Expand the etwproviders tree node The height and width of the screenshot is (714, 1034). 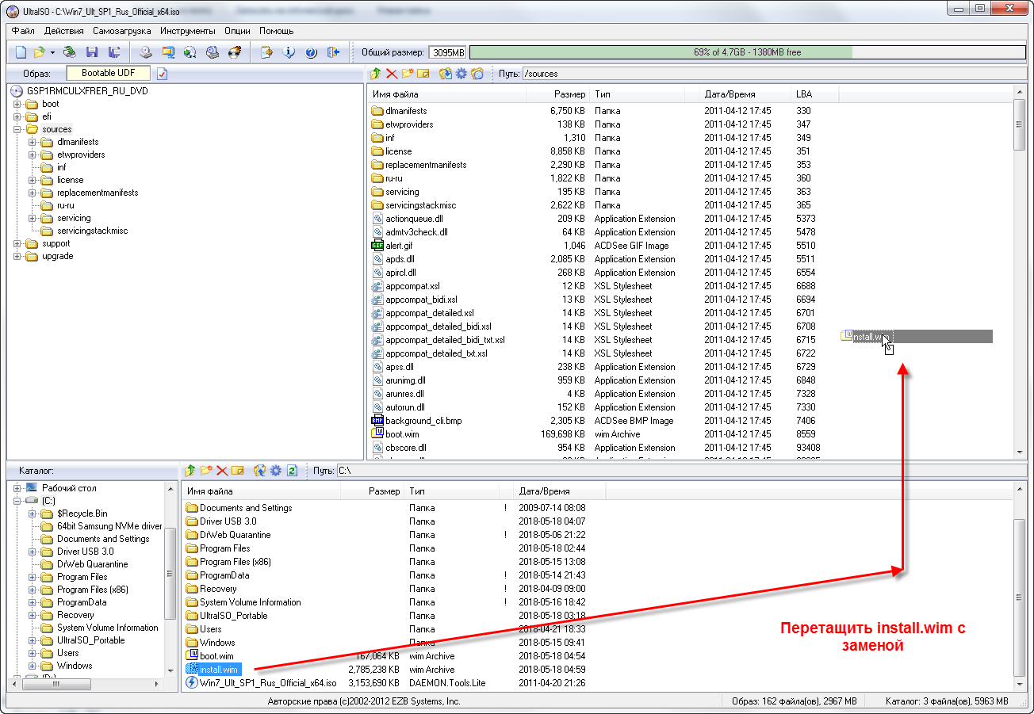(33, 155)
